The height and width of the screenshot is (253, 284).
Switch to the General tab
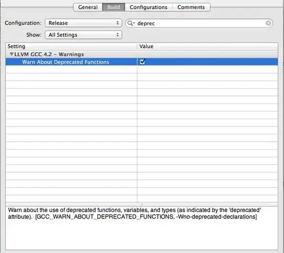pyautogui.click(x=88, y=7)
